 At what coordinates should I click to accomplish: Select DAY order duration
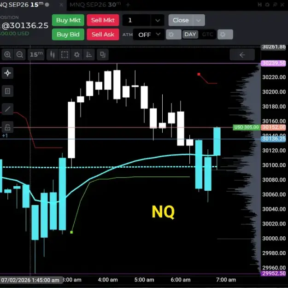pyautogui.click(x=190, y=35)
